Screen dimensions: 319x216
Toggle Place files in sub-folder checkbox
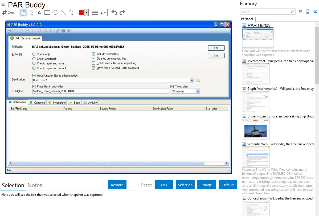[34, 86]
